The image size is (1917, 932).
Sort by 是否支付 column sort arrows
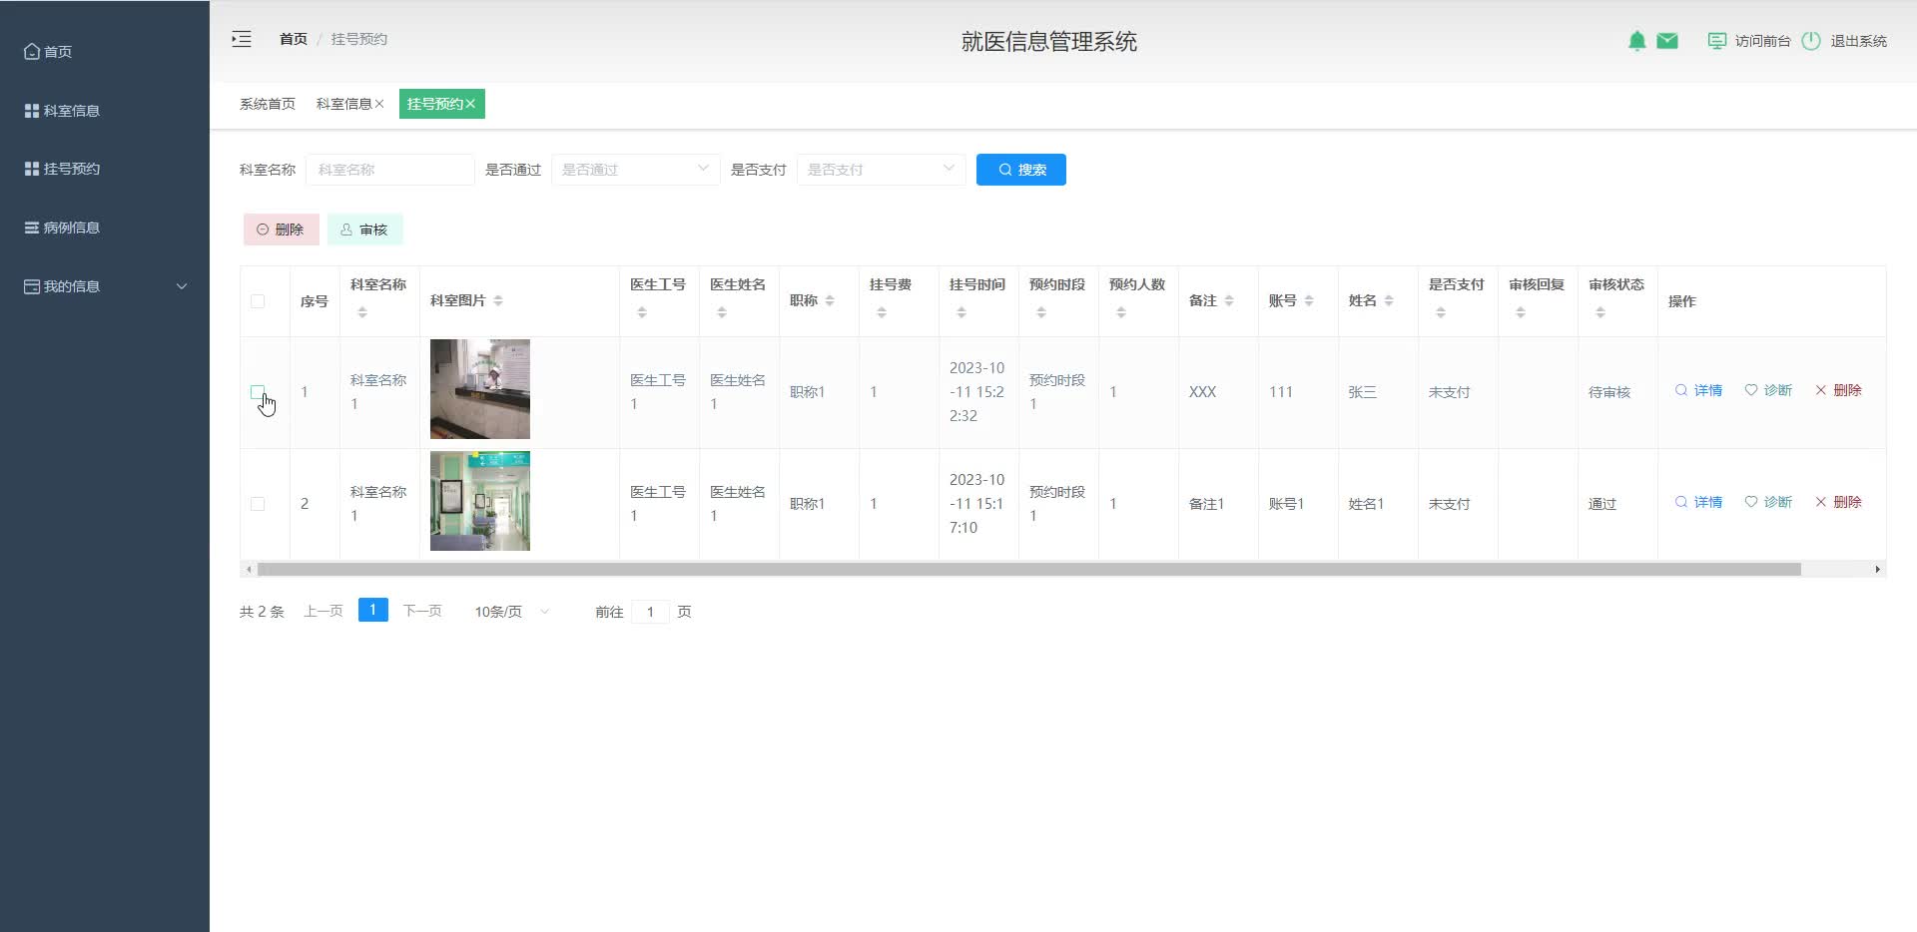click(1441, 313)
